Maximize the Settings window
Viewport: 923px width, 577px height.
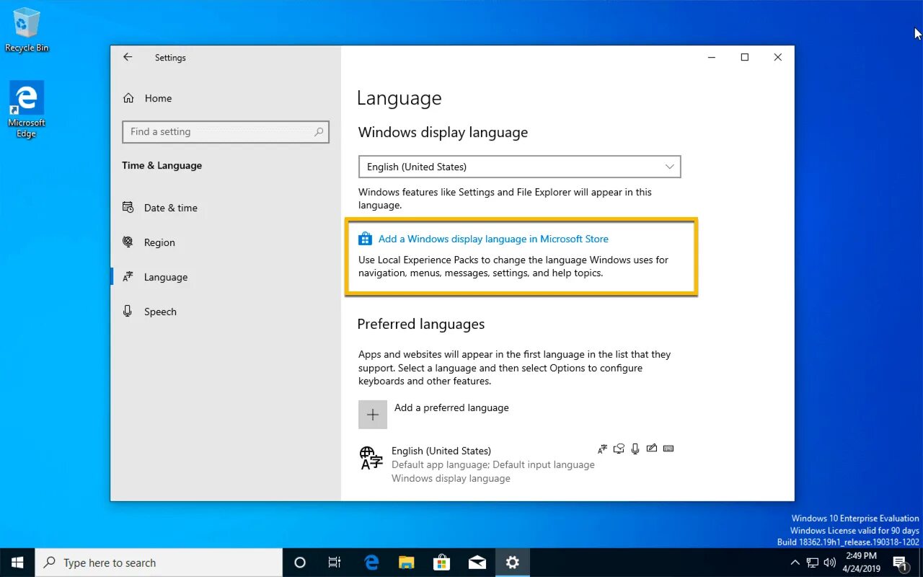[745, 57]
